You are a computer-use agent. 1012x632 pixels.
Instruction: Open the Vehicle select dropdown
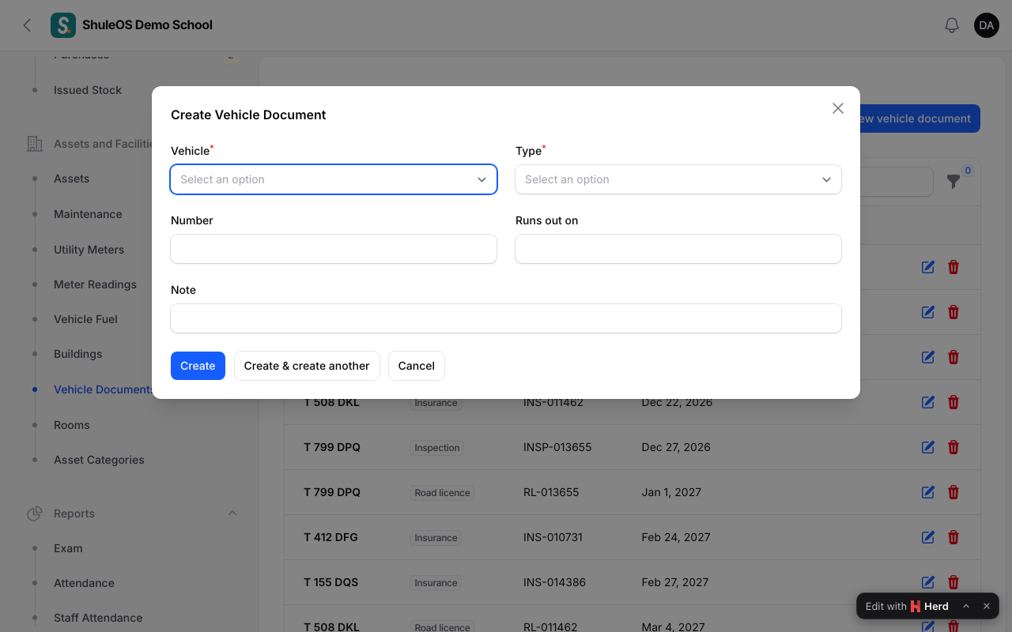click(334, 179)
